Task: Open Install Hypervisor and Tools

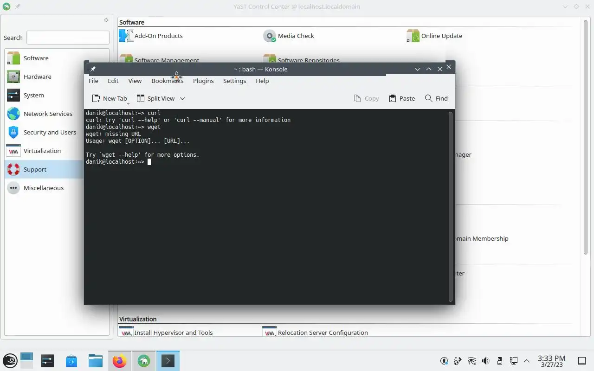Action: [166, 333]
